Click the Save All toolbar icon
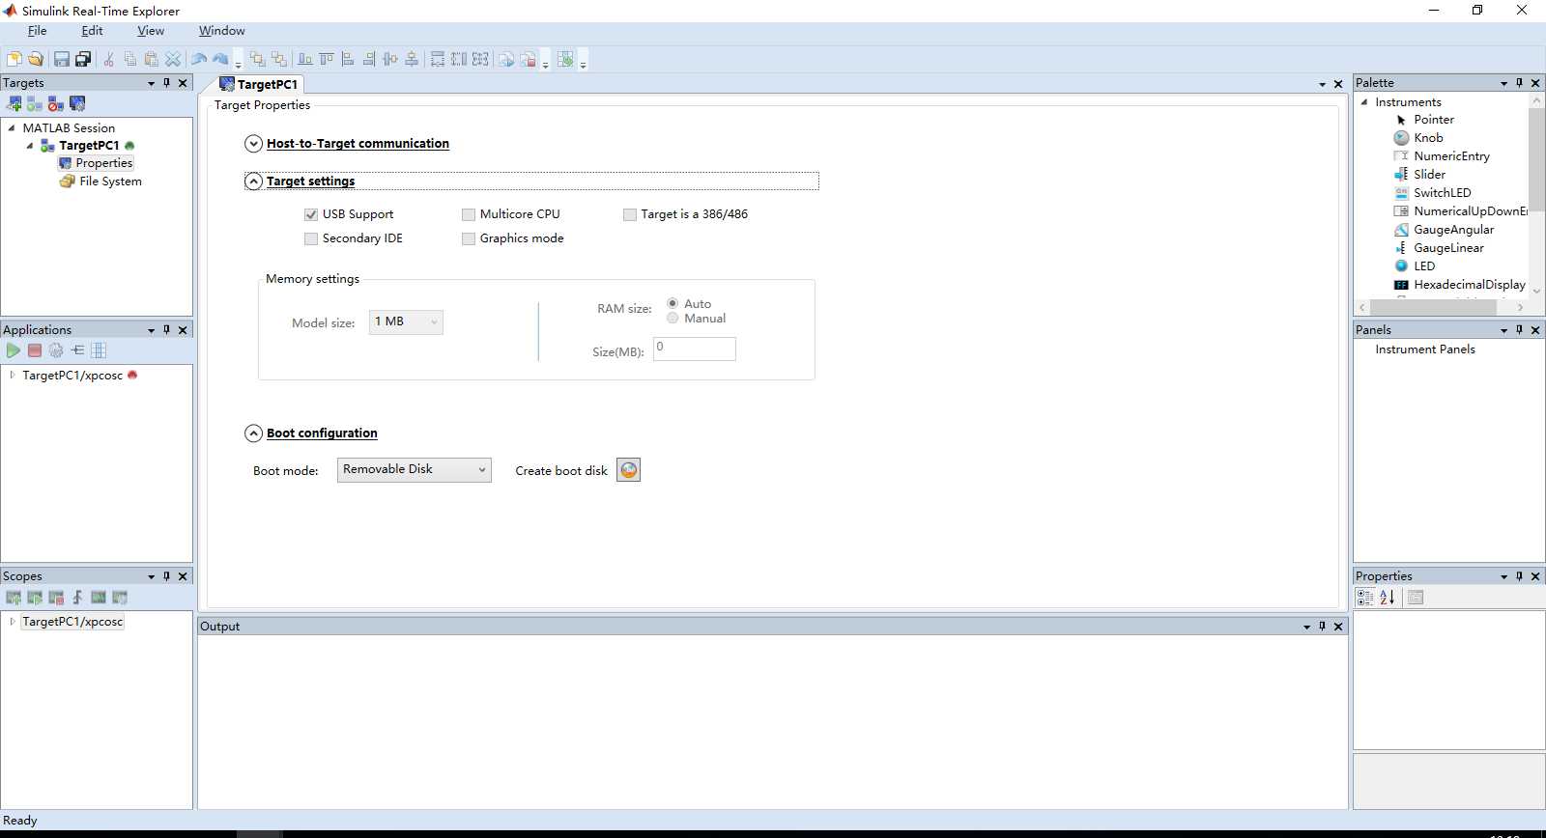The width and height of the screenshot is (1546, 838). [83, 60]
